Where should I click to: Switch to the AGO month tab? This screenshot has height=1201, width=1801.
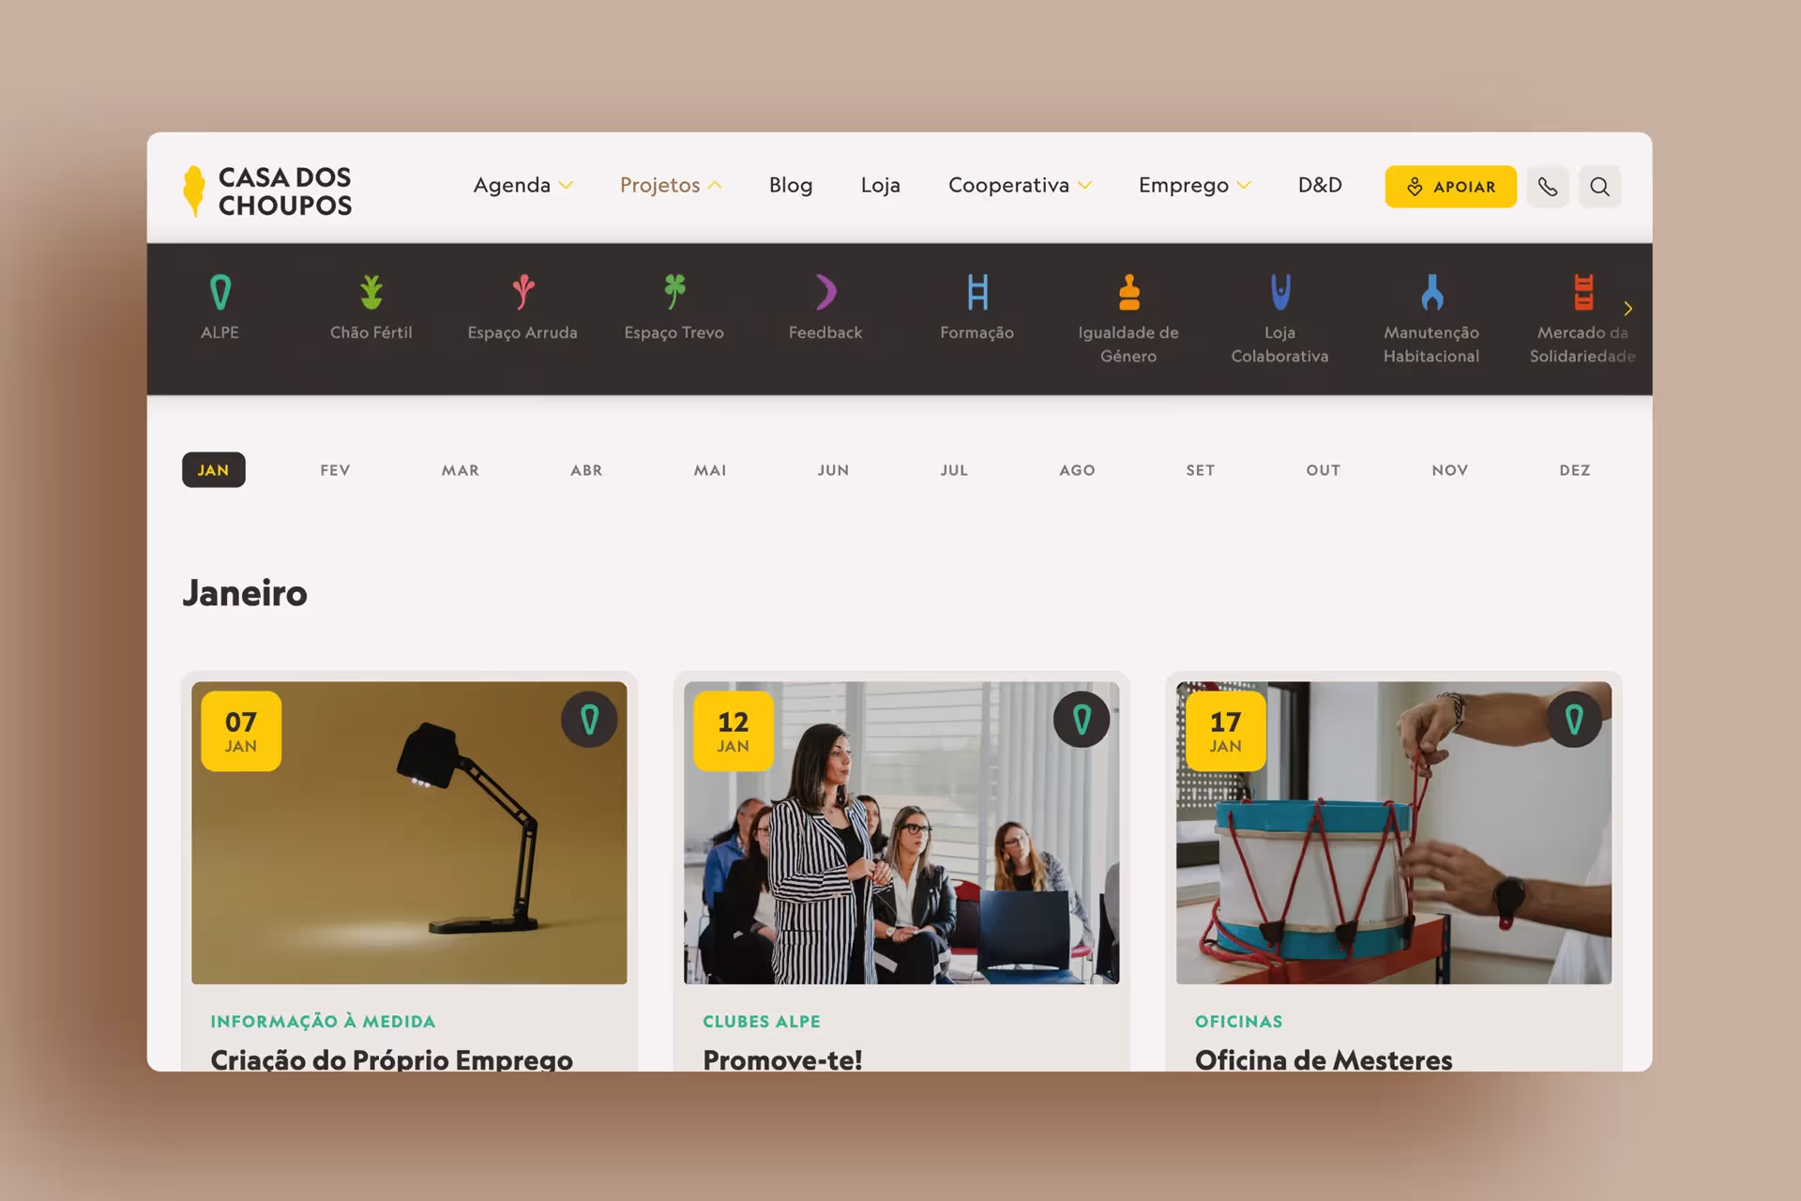(1077, 470)
